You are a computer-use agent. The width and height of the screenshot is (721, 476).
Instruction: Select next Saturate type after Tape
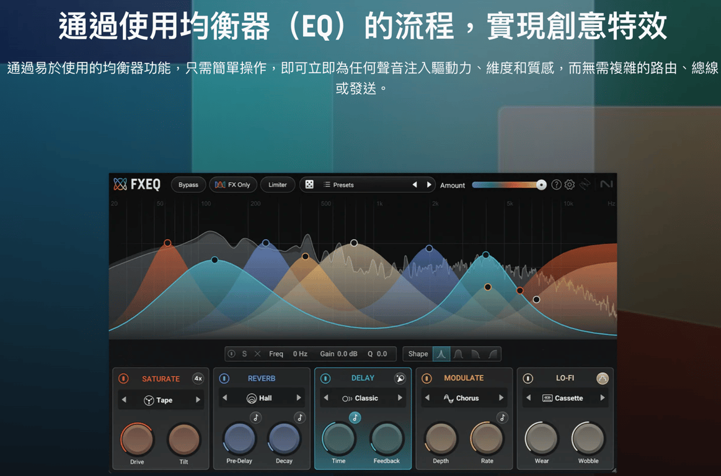pyautogui.click(x=198, y=400)
